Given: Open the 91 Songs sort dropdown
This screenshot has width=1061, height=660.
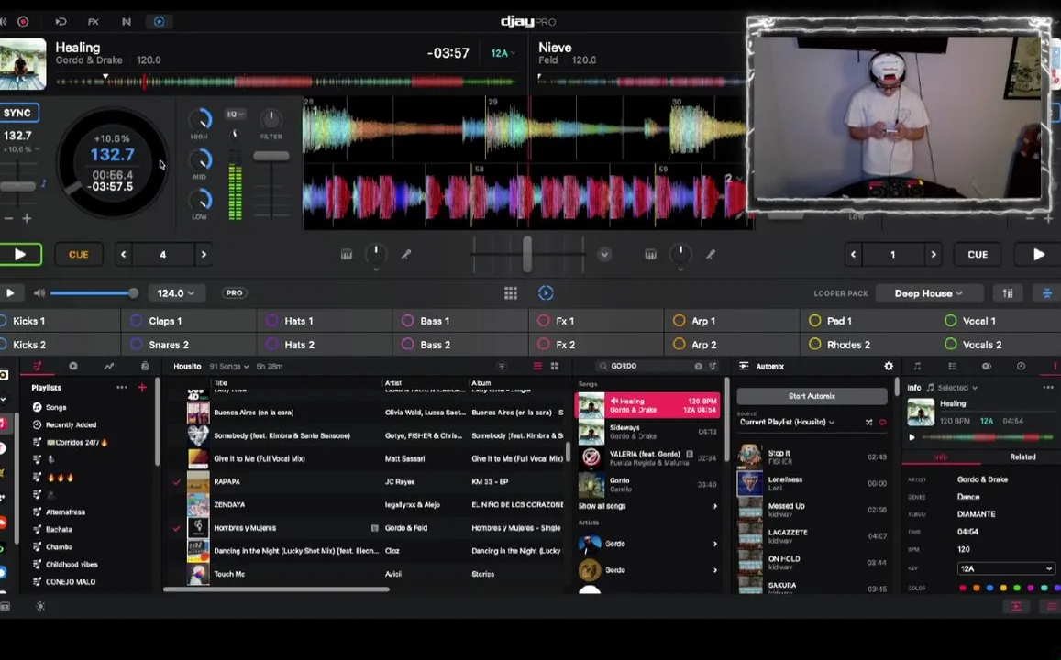Looking at the screenshot, I should (228, 366).
